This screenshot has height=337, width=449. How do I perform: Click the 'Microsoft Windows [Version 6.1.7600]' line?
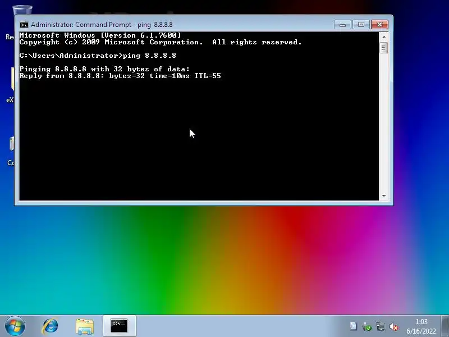pyautogui.click(x=100, y=35)
